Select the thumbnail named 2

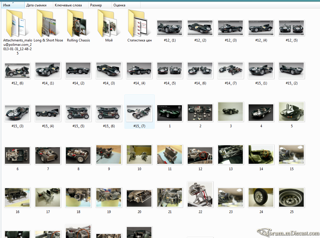[200, 113]
